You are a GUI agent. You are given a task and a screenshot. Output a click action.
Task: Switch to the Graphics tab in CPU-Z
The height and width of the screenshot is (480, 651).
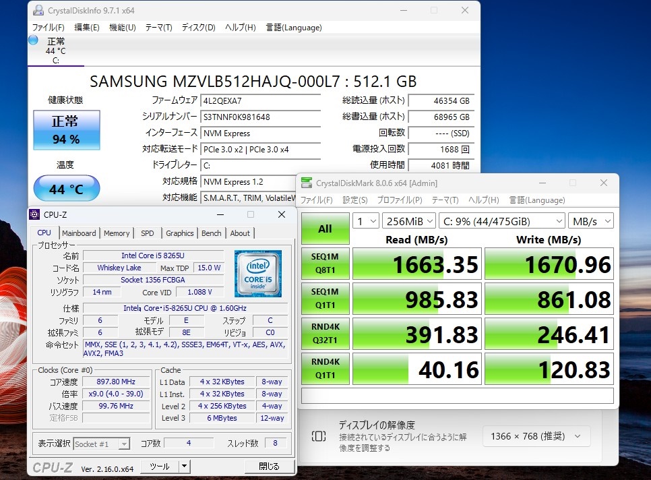[180, 233]
